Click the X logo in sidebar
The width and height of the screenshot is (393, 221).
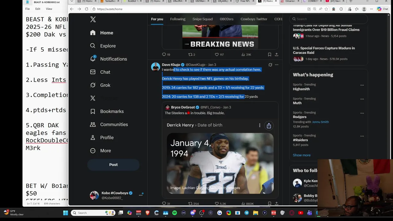(93, 19)
